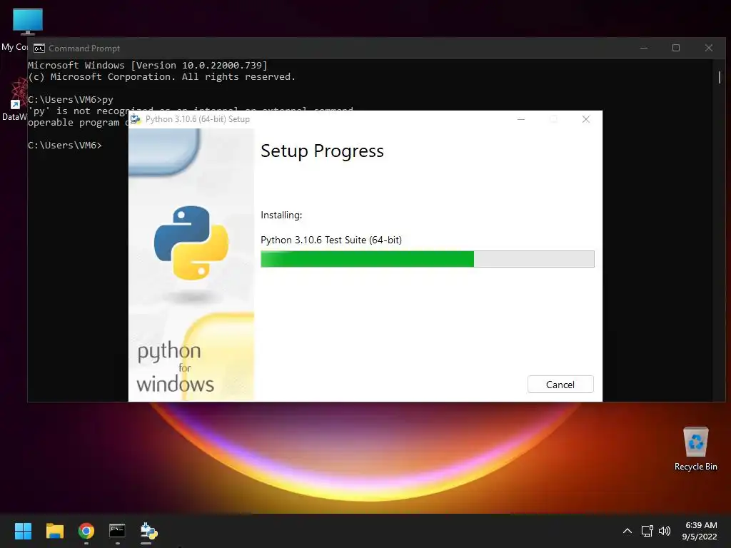Switch to Command Prompt in taskbar
Image resolution: width=731 pixels, height=548 pixels.
[118, 531]
